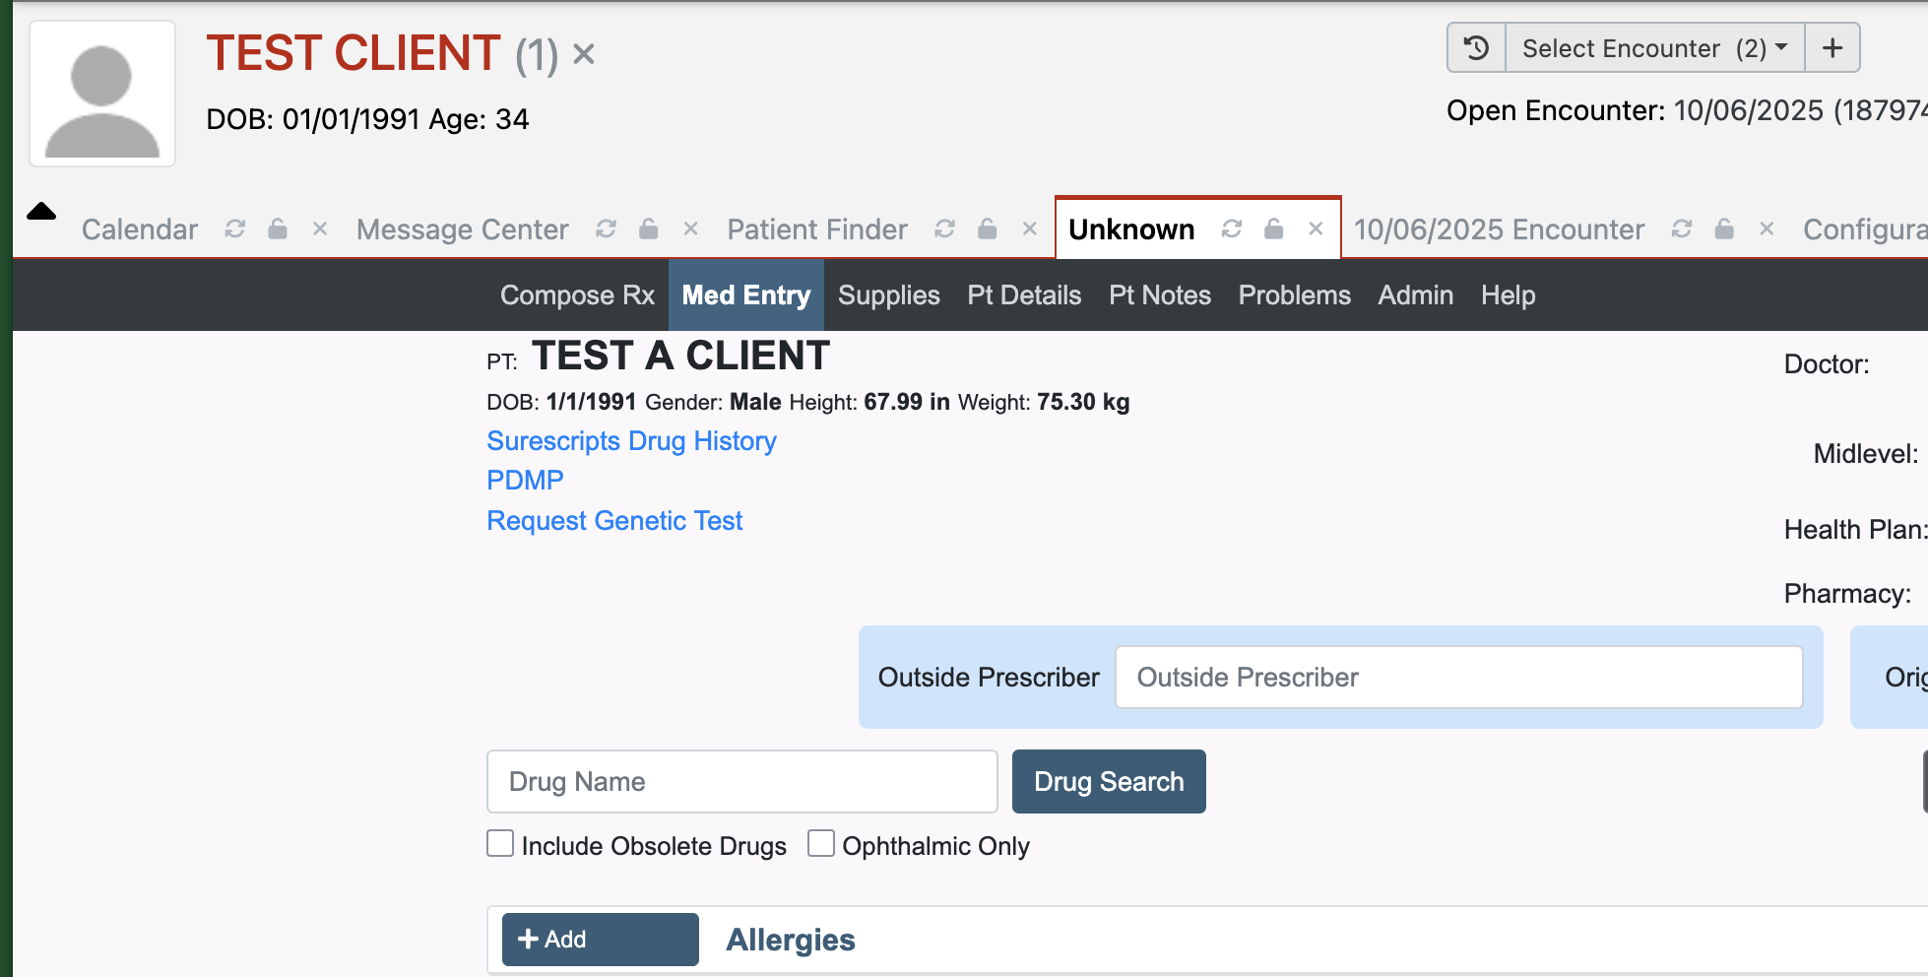Refresh the Patient Finder tab

tap(945, 229)
